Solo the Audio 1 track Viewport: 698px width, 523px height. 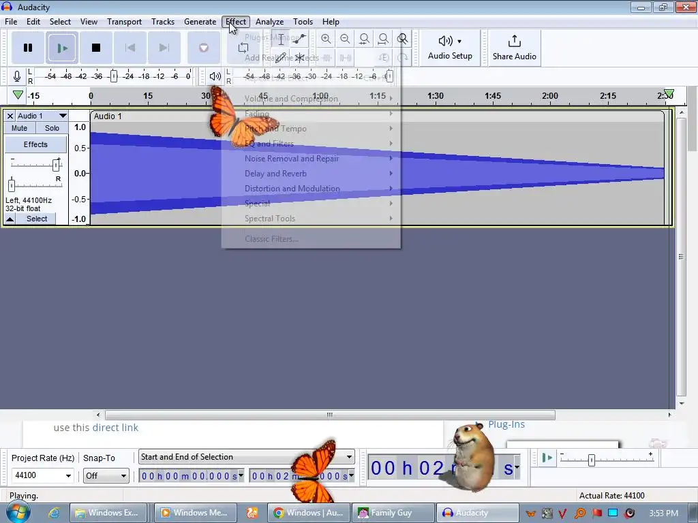52,128
